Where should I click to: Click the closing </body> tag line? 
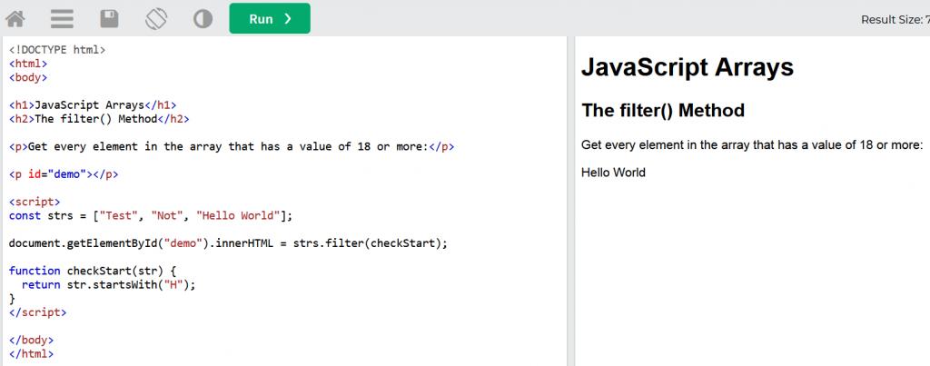point(32,341)
